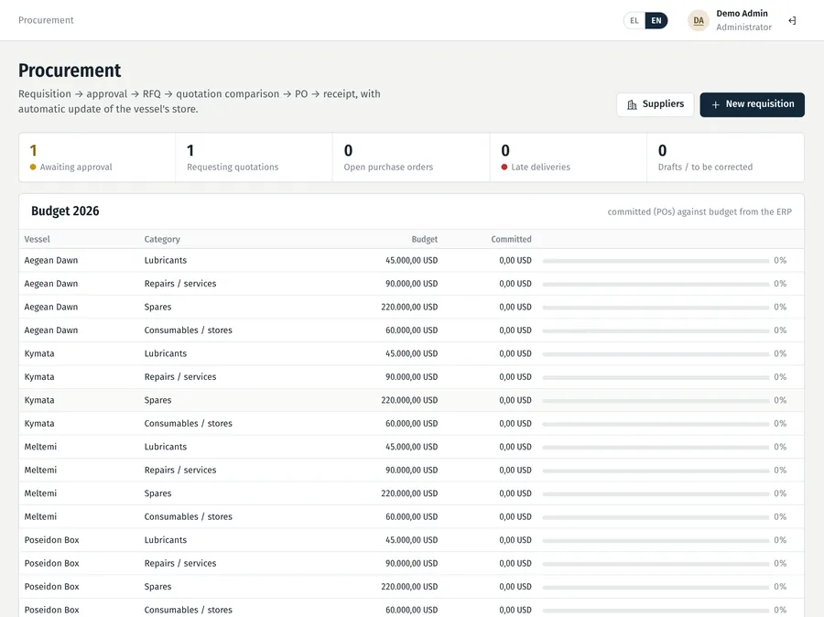Screen dimensions: 824x617
Task: Click the Budget 2026 heading
Action: (65, 211)
